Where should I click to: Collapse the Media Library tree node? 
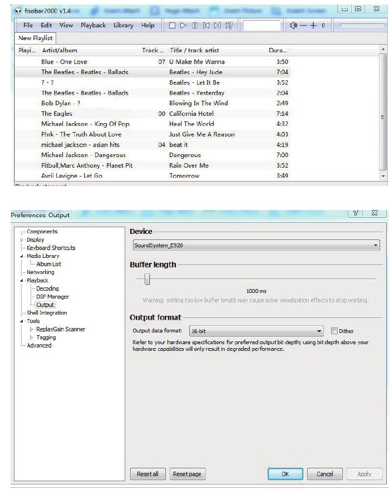click(x=22, y=256)
